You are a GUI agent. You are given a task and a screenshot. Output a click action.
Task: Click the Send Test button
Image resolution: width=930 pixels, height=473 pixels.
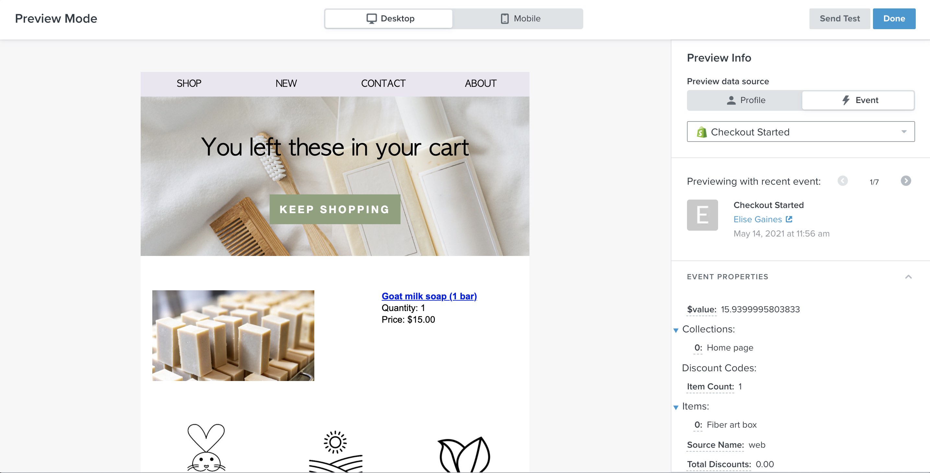click(x=839, y=19)
